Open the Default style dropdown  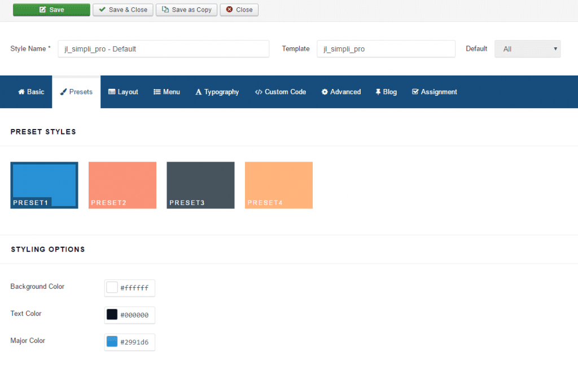(527, 49)
